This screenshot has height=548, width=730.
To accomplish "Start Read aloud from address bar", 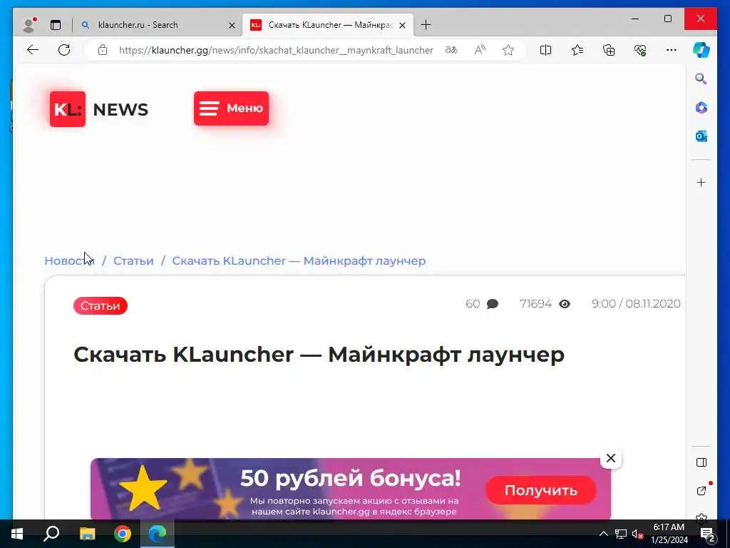I will (480, 50).
